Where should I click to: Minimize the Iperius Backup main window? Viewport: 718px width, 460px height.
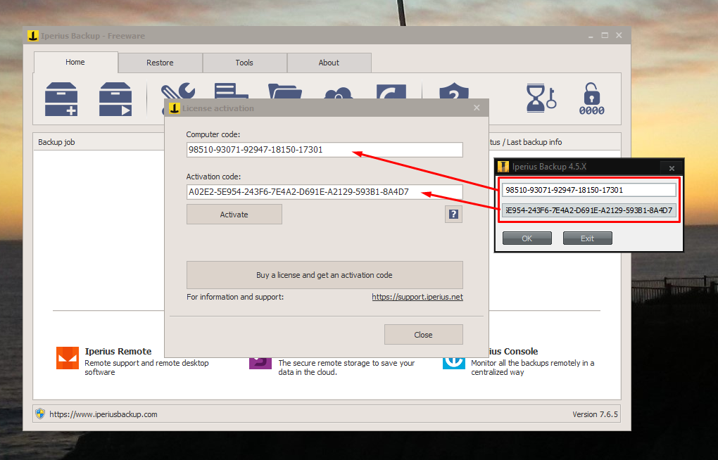click(591, 36)
